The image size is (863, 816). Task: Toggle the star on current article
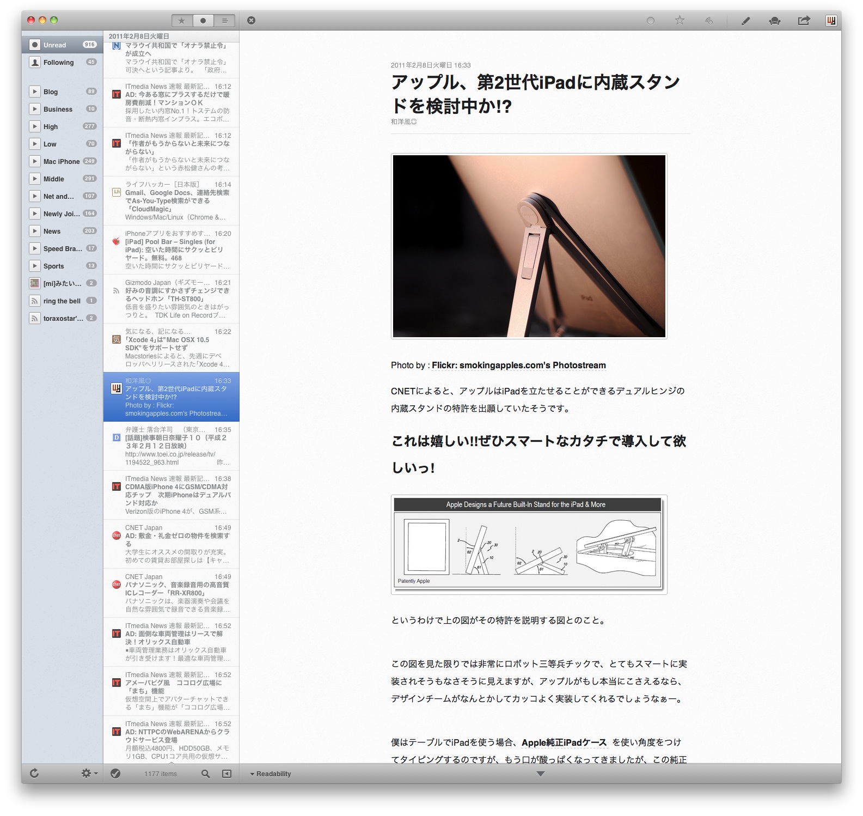click(x=680, y=21)
